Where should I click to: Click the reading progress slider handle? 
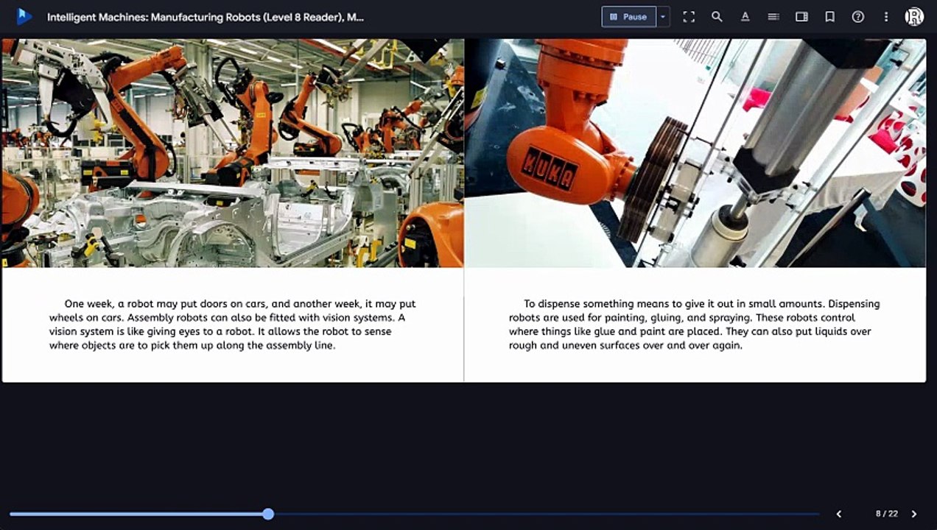click(x=268, y=514)
